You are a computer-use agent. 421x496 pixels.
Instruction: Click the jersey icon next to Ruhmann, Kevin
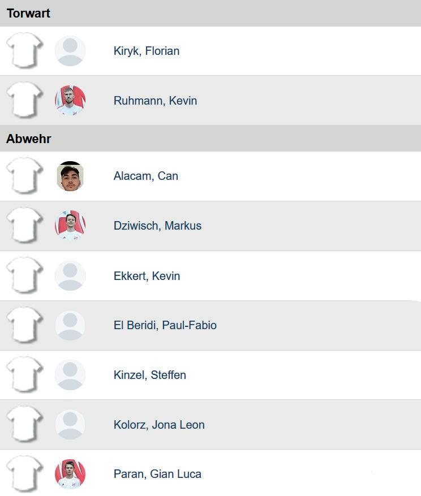(25, 100)
